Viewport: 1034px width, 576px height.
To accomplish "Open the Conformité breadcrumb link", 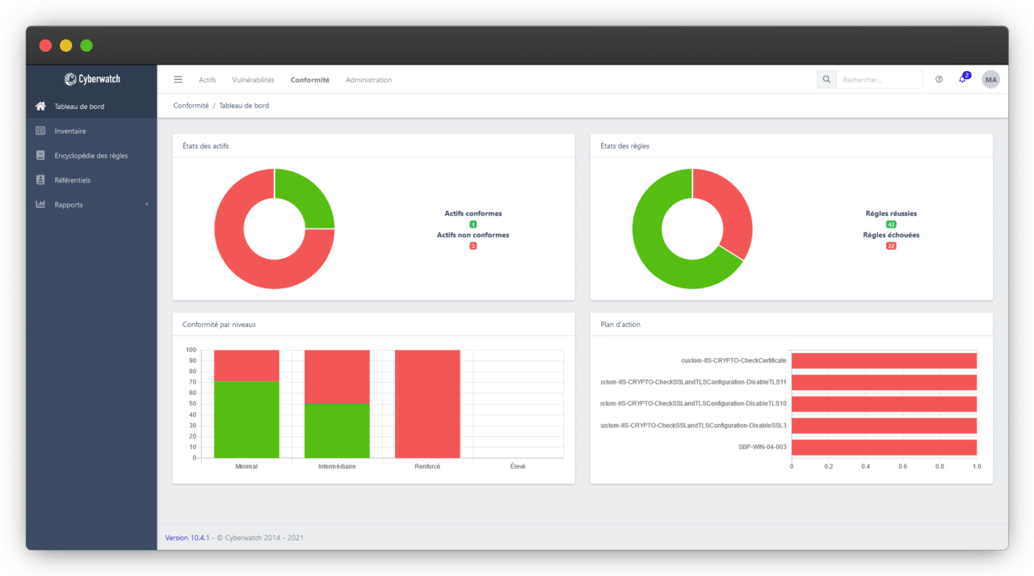I will (191, 105).
